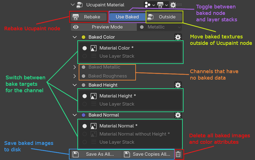The height and width of the screenshot is (160, 255).
Task: Click the stack icon under Baked Height
Action: (x=94, y=104)
